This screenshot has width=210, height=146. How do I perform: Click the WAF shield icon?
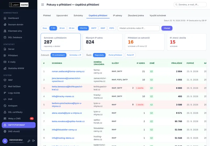point(5,80)
